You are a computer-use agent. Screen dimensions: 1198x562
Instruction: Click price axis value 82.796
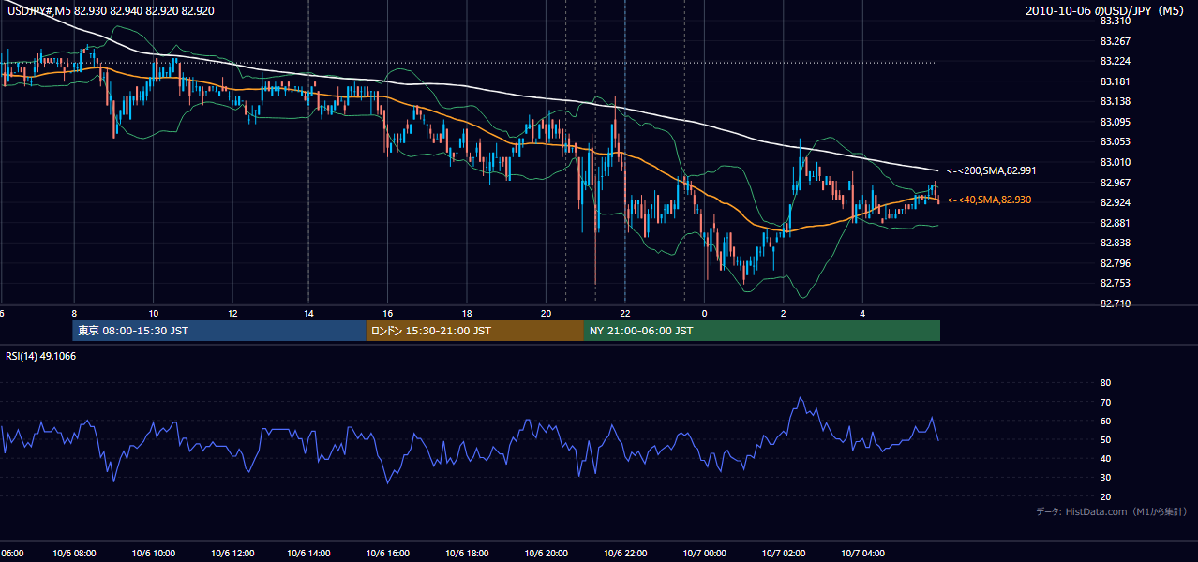pos(1114,263)
